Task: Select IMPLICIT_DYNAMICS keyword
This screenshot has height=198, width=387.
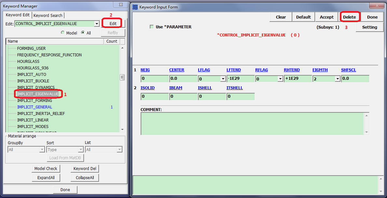Action: coord(36,87)
